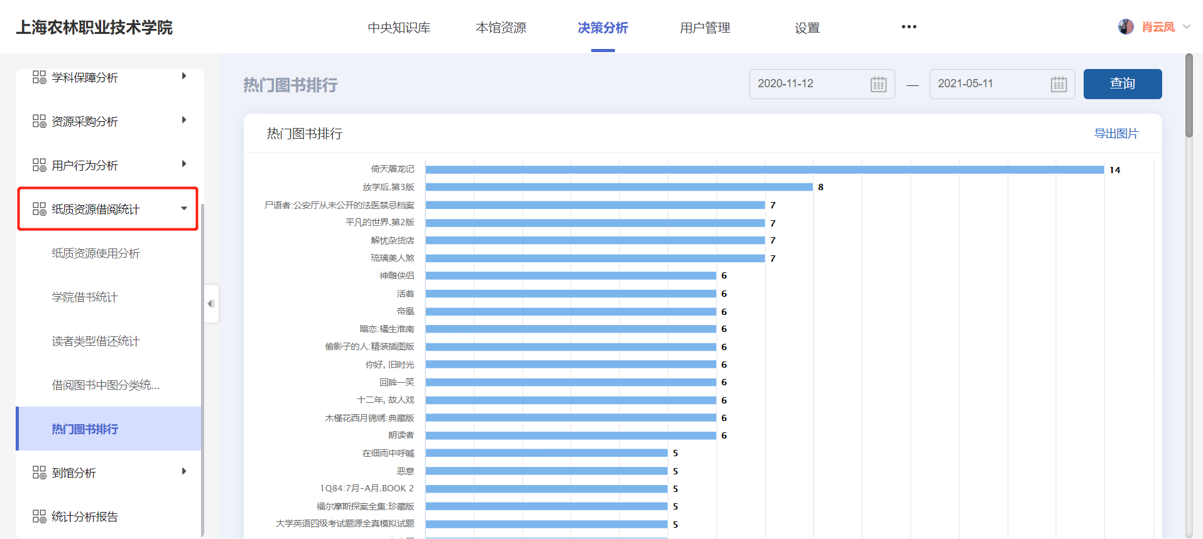Select 纸质资源使用分析 submenu item
Image resolution: width=1203 pixels, height=539 pixels.
(x=95, y=253)
